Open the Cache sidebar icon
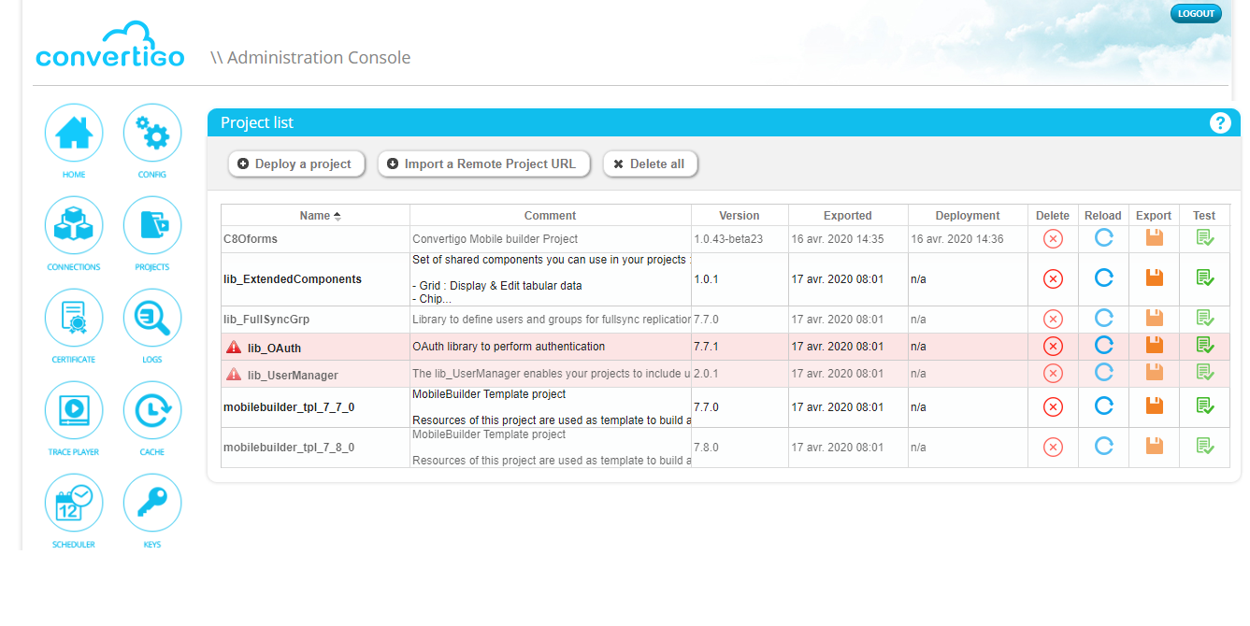Image resolution: width=1250 pixels, height=626 pixels. pyautogui.click(x=152, y=410)
